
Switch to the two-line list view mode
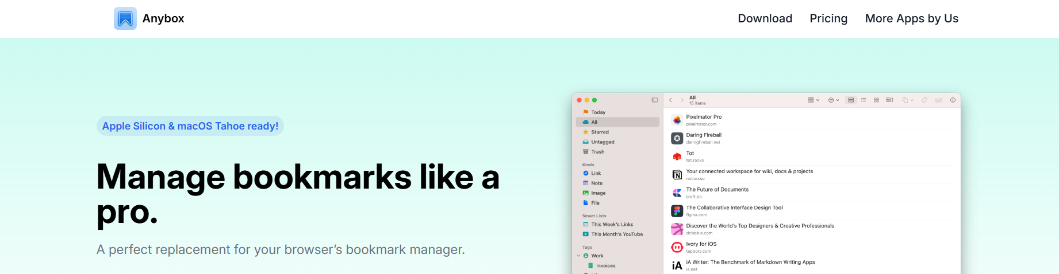click(851, 100)
